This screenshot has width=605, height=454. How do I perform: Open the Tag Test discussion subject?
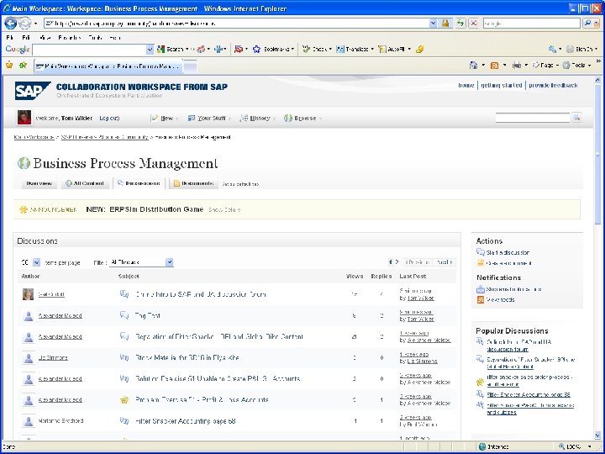pos(148,315)
